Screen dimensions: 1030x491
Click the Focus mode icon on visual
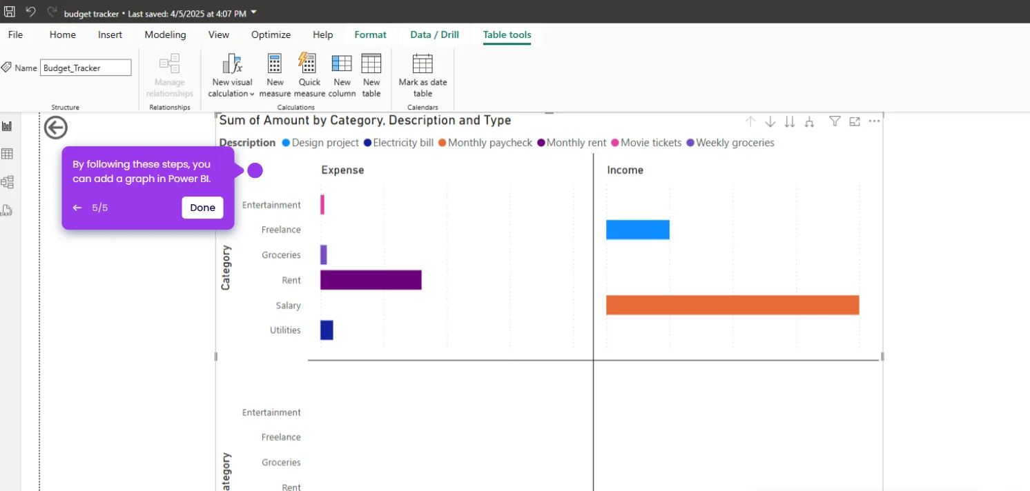(x=855, y=121)
